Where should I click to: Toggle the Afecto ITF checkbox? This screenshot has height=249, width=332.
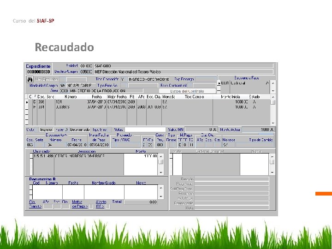107,207
